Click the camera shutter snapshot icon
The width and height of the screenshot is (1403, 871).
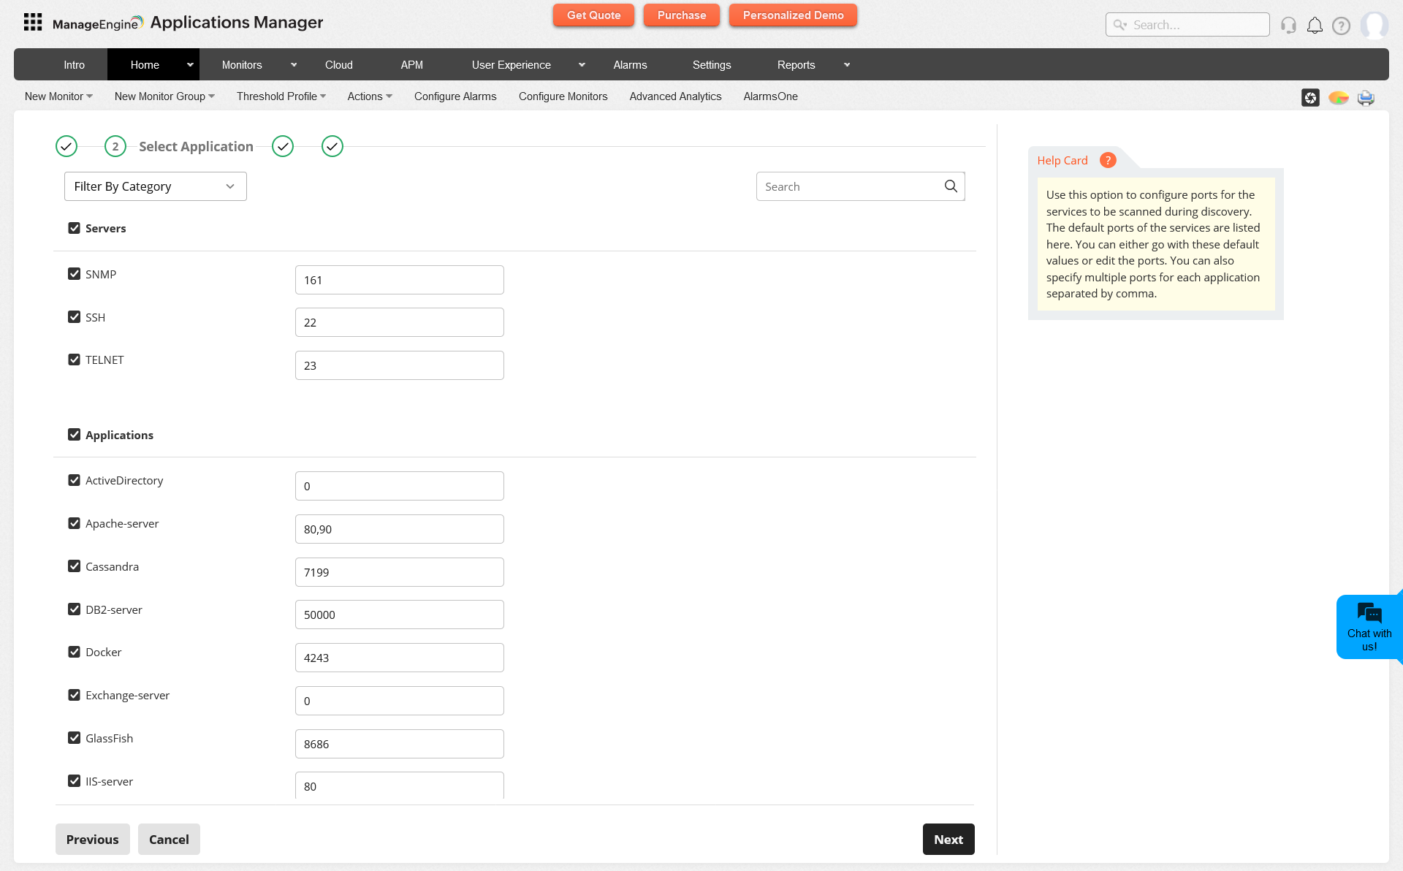[1310, 97]
